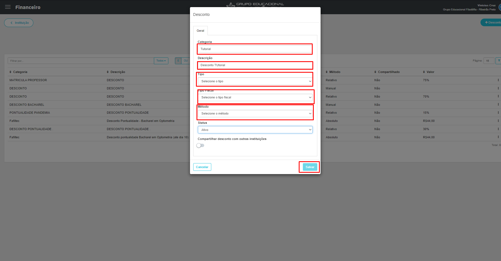Open three-dot menu for PONTUALIDADE PANDEMIA row
This screenshot has width=501, height=261.
(498, 113)
